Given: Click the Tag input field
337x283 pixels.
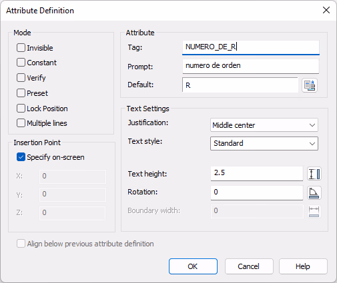Looking at the screenshot, I should click(x=251, y=47).
